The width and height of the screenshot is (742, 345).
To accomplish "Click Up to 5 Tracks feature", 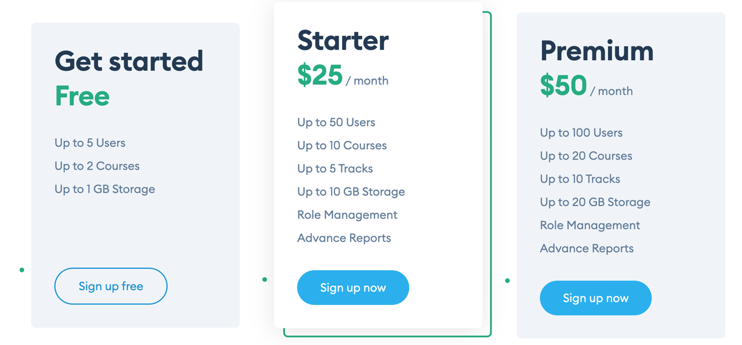I will [335, 168].
